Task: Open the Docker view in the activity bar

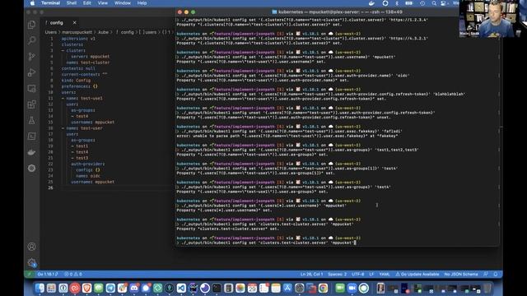Action: pyautogui.click(x=32, y=152)
